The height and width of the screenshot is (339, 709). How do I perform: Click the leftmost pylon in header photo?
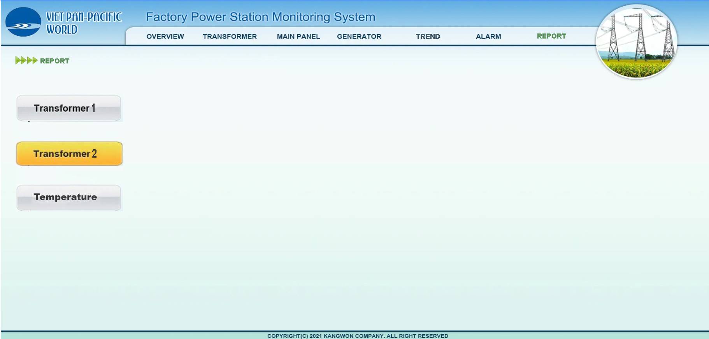(x=613, y=39)
